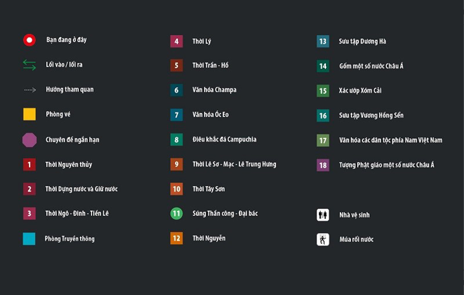The image size is (464, 295).
Task: Select the green entrance/exit arrows icon
Action: (x=29, y=65)
